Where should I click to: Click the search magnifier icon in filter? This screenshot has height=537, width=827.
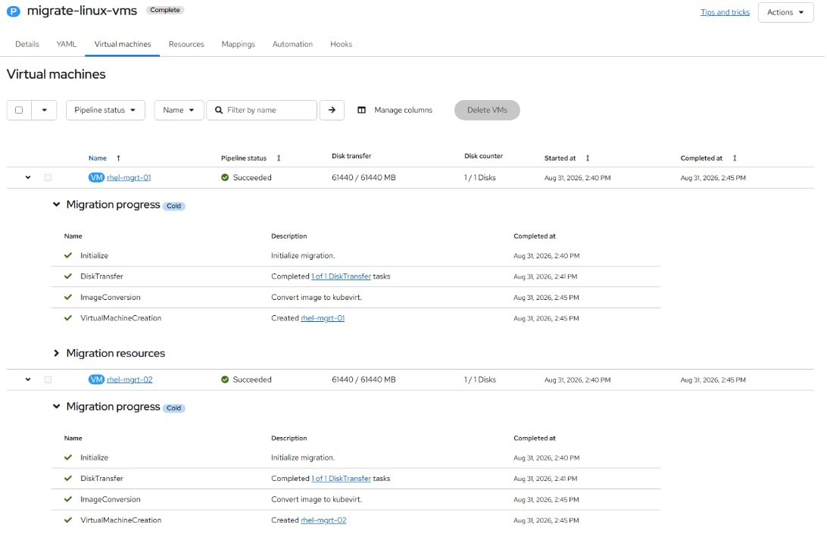(219, 111)
